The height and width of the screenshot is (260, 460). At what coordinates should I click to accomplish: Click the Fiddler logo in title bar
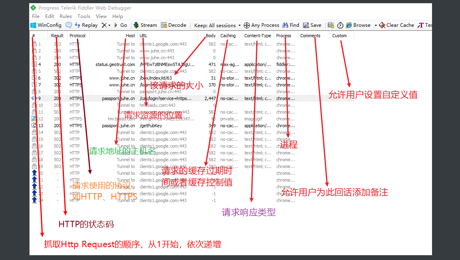coord(33,8)
